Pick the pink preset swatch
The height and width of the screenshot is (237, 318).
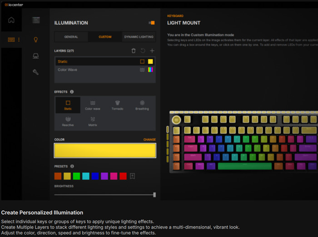pyautogui.click(x=114, y=176)
